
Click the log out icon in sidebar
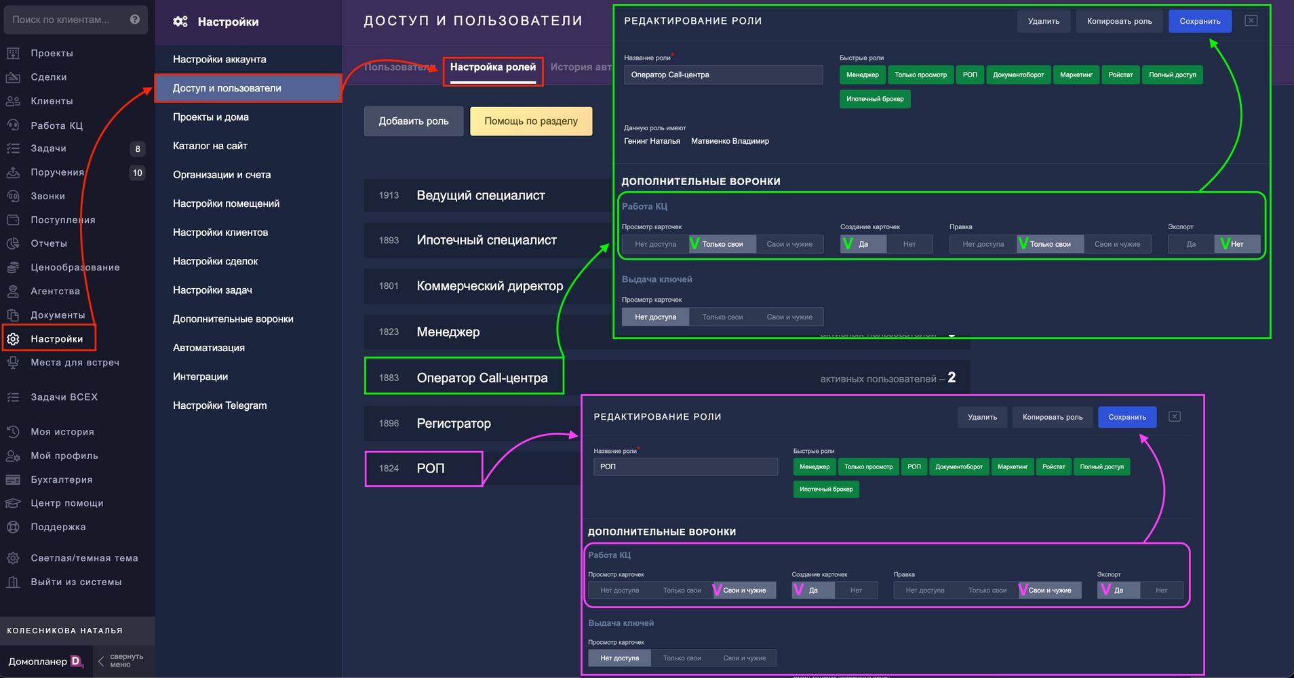point(13,582)
